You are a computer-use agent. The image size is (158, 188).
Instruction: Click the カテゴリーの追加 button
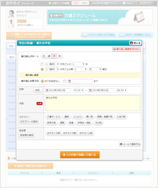29,122
